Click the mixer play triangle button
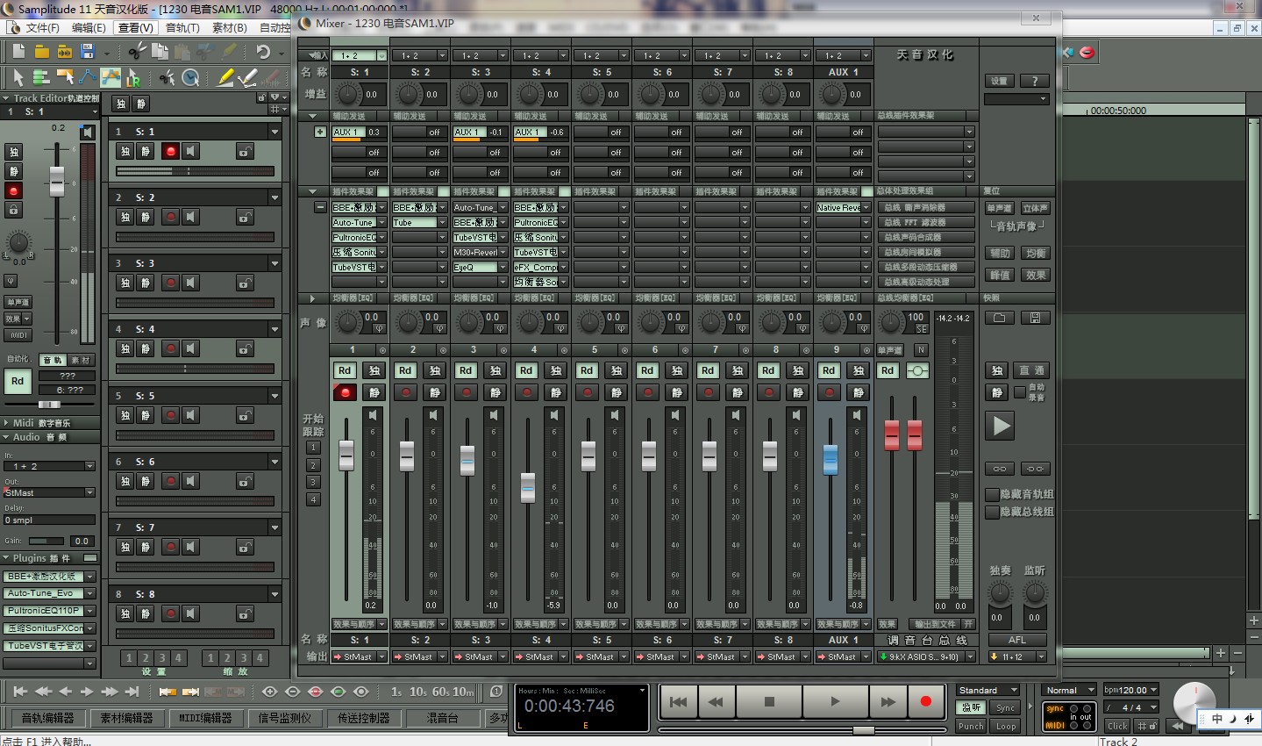 [x=1001, y=427]
